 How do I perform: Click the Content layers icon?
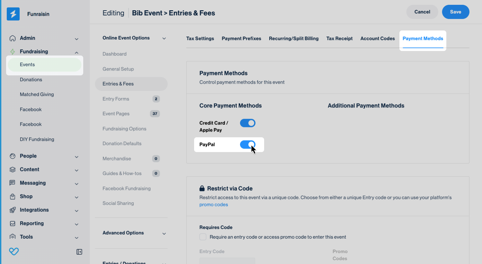[x=13, y=170]
